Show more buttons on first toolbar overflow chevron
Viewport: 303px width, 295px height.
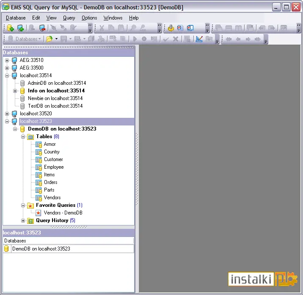pos(90,28)
